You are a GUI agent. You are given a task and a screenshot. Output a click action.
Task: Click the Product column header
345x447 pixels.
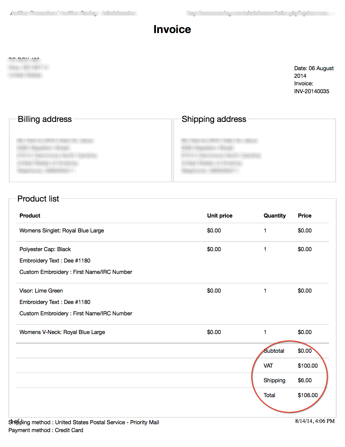(30, 216)
